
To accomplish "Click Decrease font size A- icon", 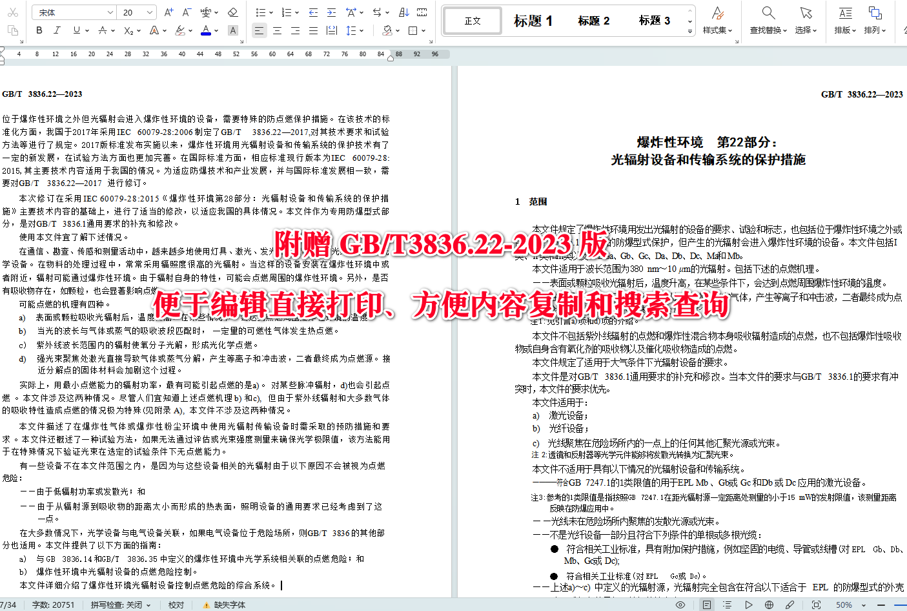I will pos(187,12).
